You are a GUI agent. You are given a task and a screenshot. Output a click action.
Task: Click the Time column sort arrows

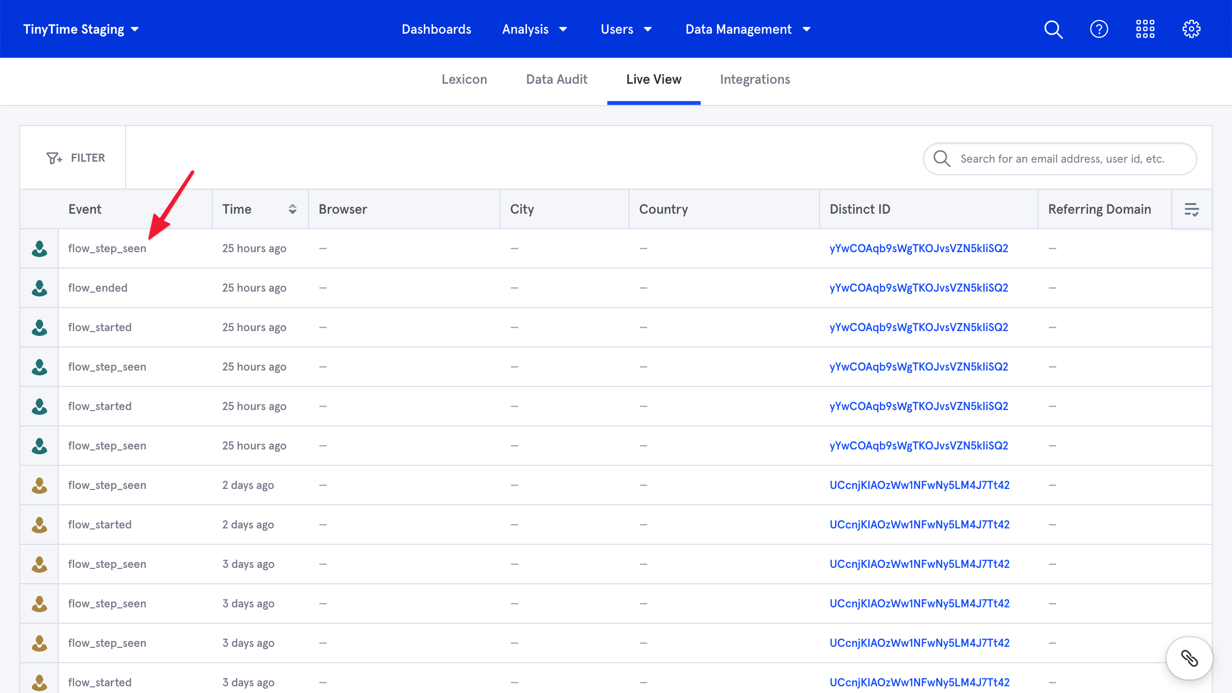coord(292,209)
